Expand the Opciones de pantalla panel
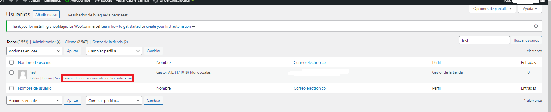The height and width of the screenshot is (112, 551). click(x=492, y=9)
